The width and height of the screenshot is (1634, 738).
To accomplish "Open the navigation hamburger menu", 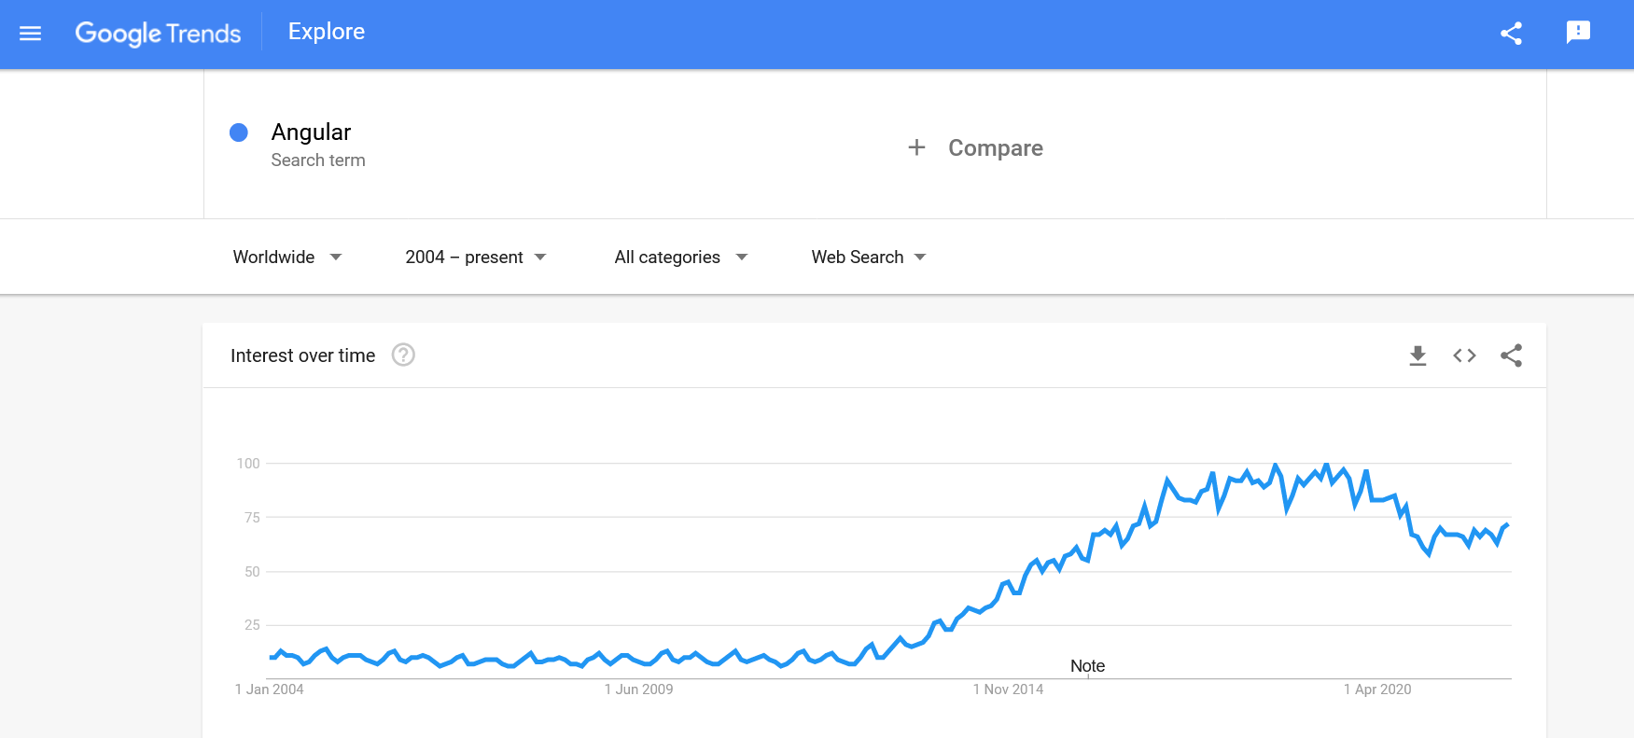I will (30, 32).
